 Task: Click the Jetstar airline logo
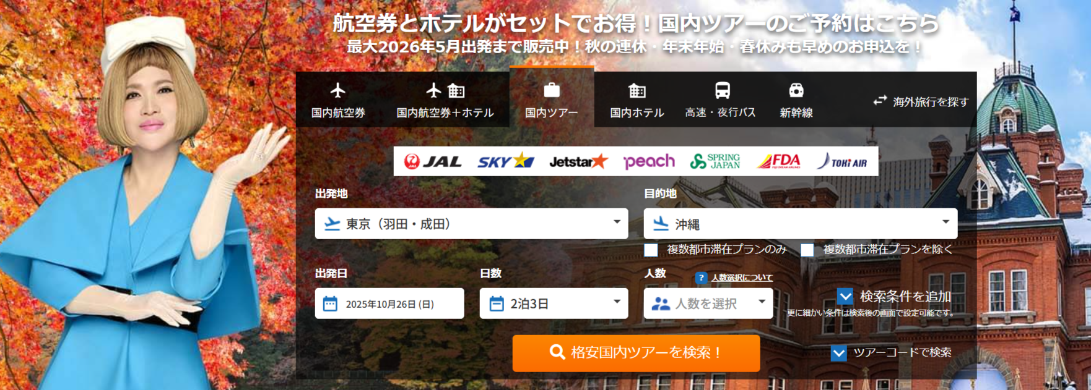click(578, 161)
